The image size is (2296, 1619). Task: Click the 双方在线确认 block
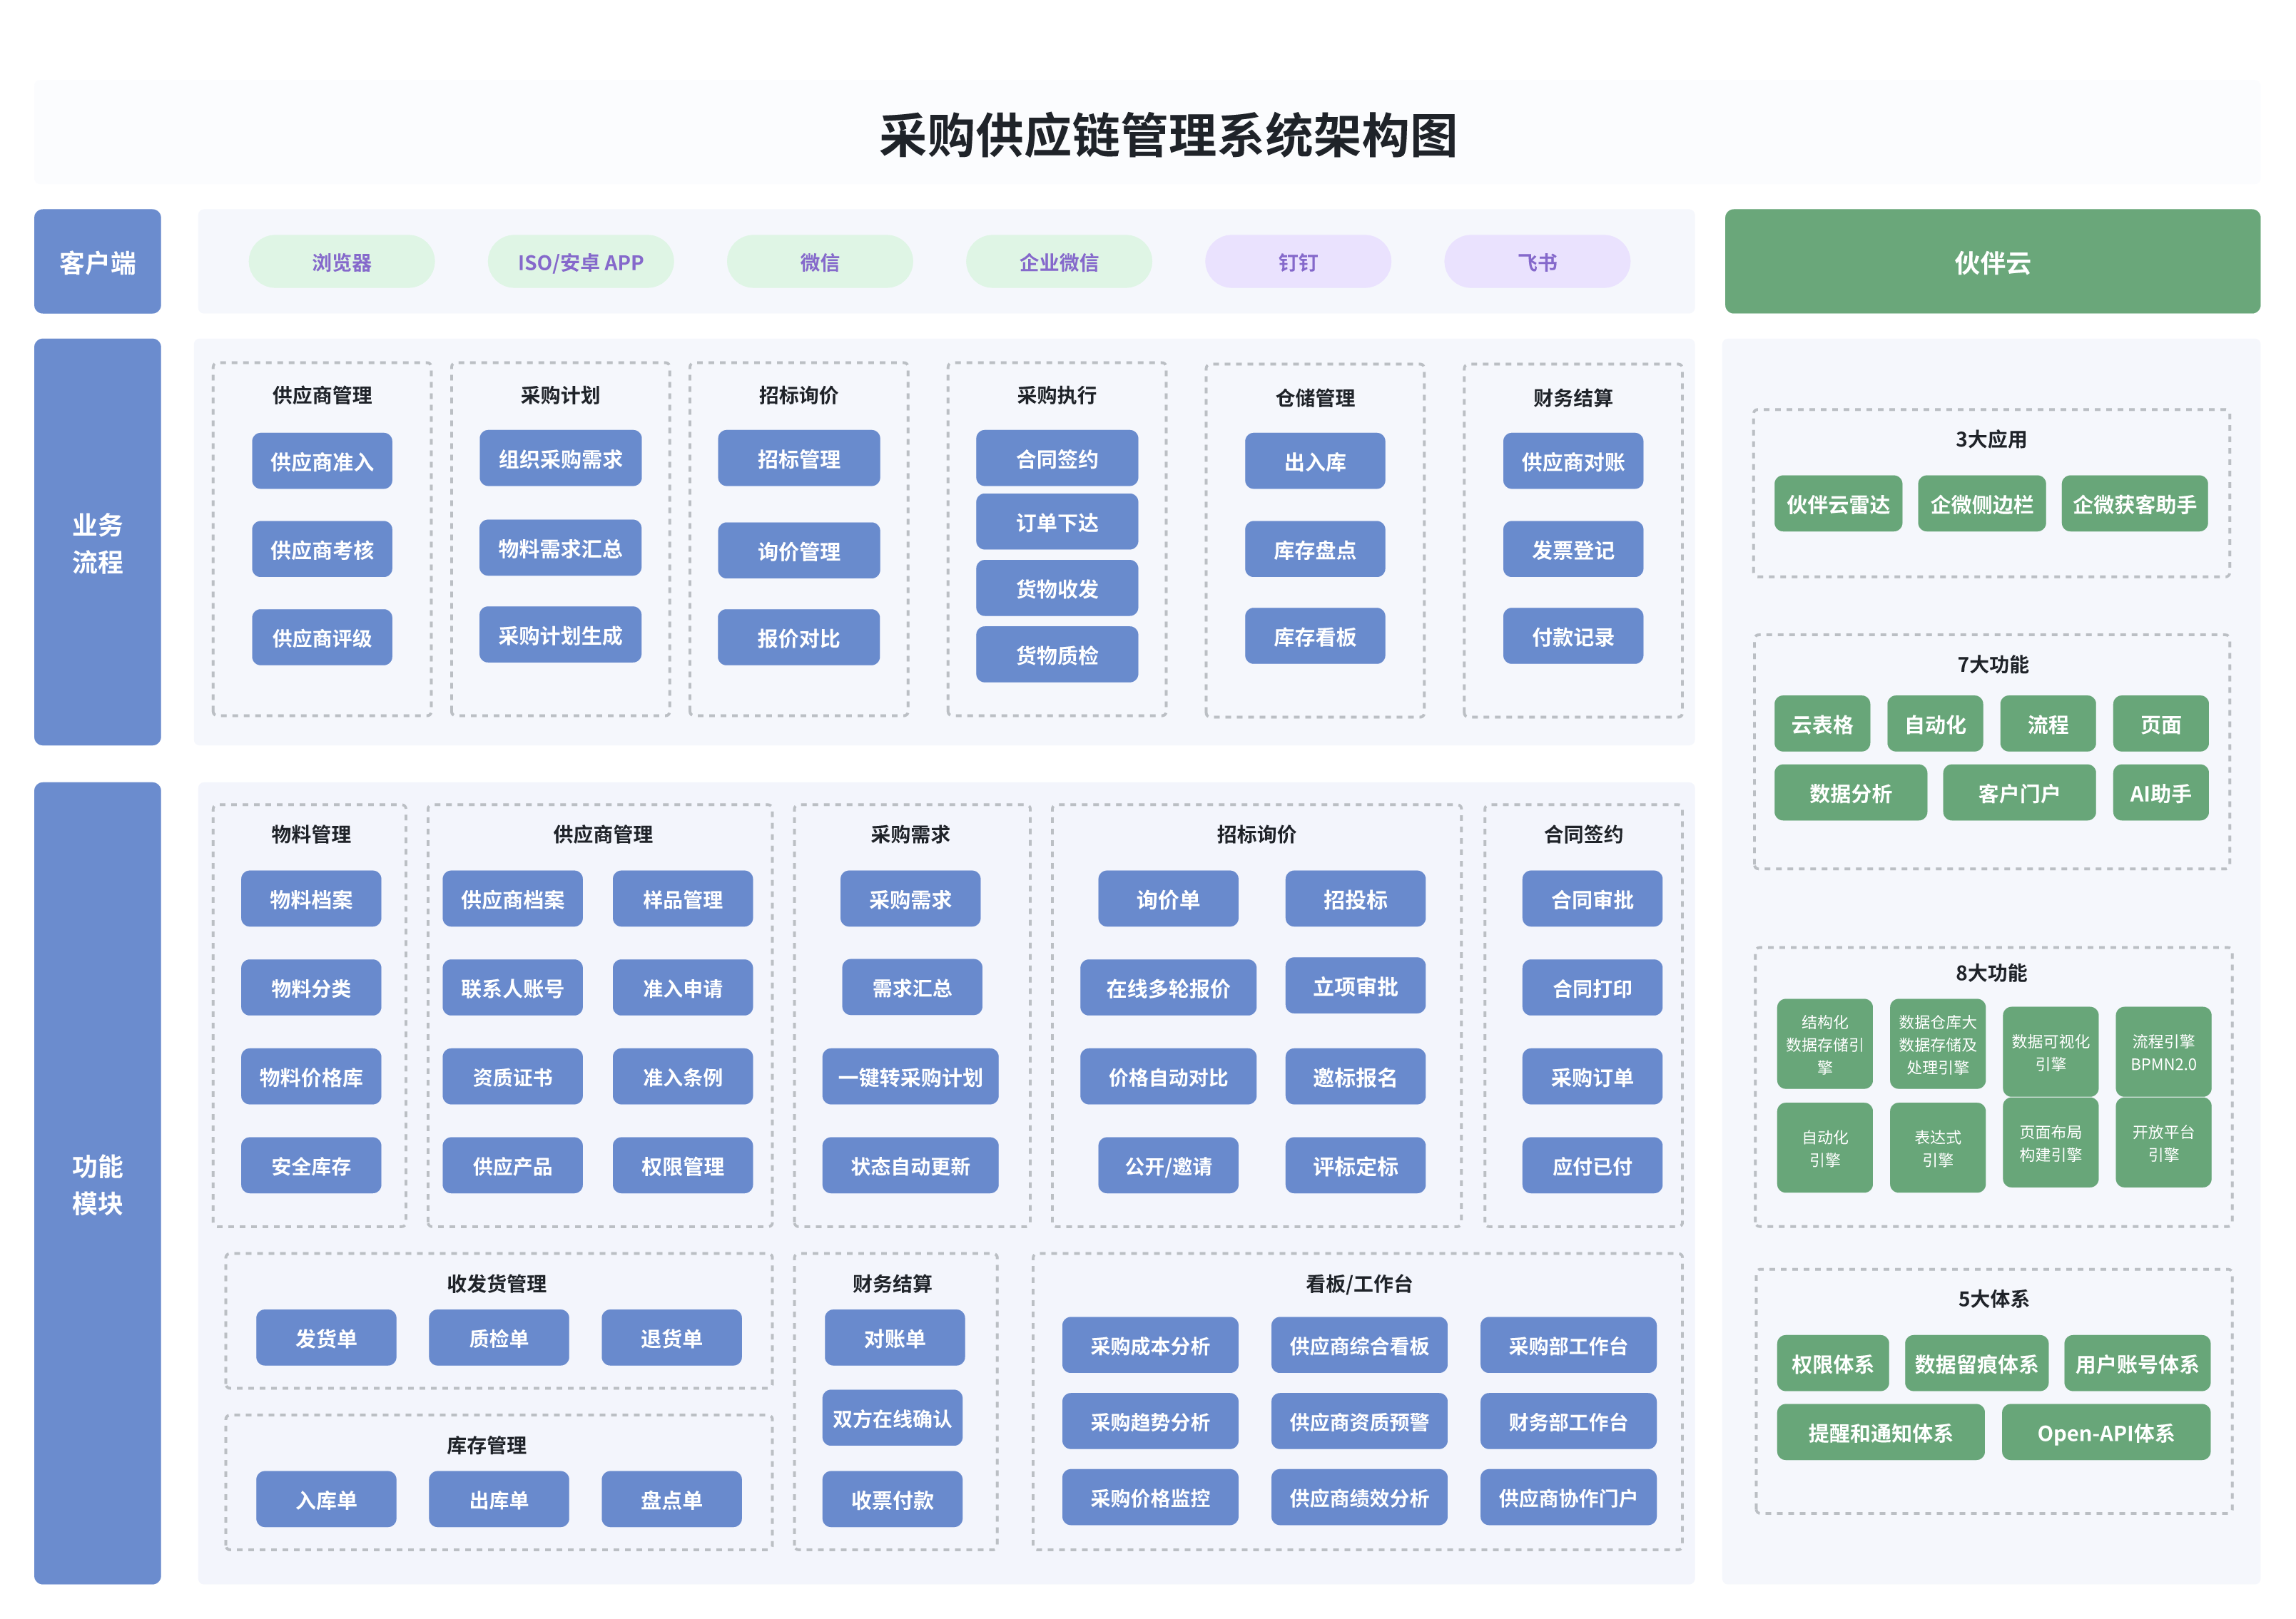(x=892, y=1418)
